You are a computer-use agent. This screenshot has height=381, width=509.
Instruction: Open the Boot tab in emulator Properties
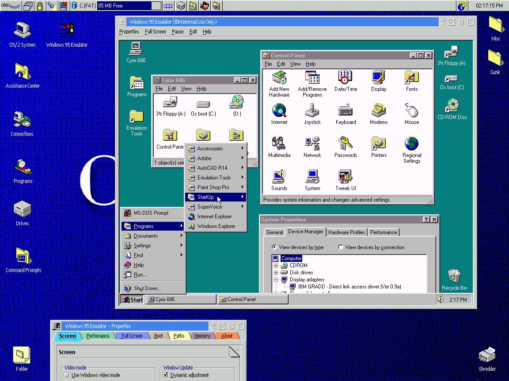[158, 336]
